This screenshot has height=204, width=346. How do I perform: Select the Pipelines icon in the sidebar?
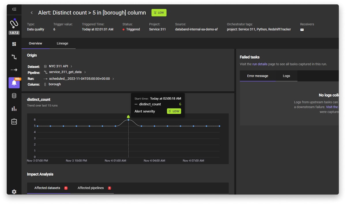[x=14, y=57]
